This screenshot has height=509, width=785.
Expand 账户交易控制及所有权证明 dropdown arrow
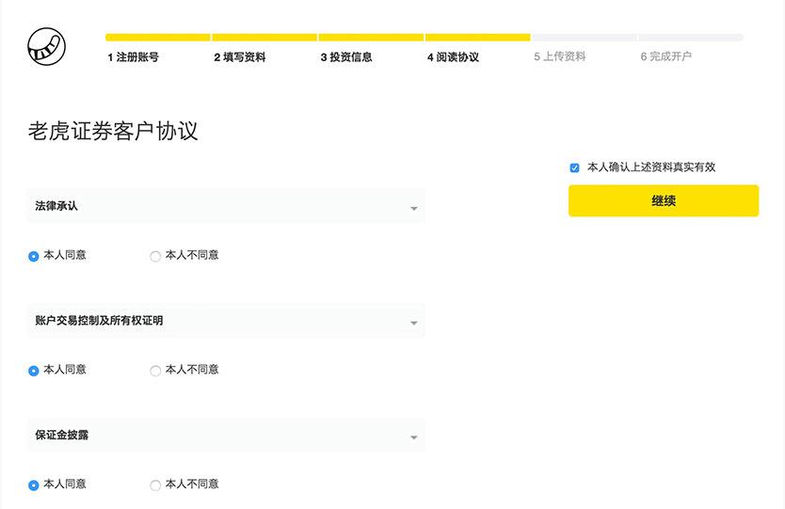(x=413, y=324)
